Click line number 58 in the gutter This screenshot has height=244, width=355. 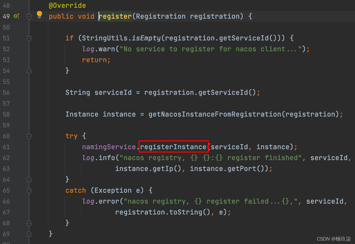[6, 114]
